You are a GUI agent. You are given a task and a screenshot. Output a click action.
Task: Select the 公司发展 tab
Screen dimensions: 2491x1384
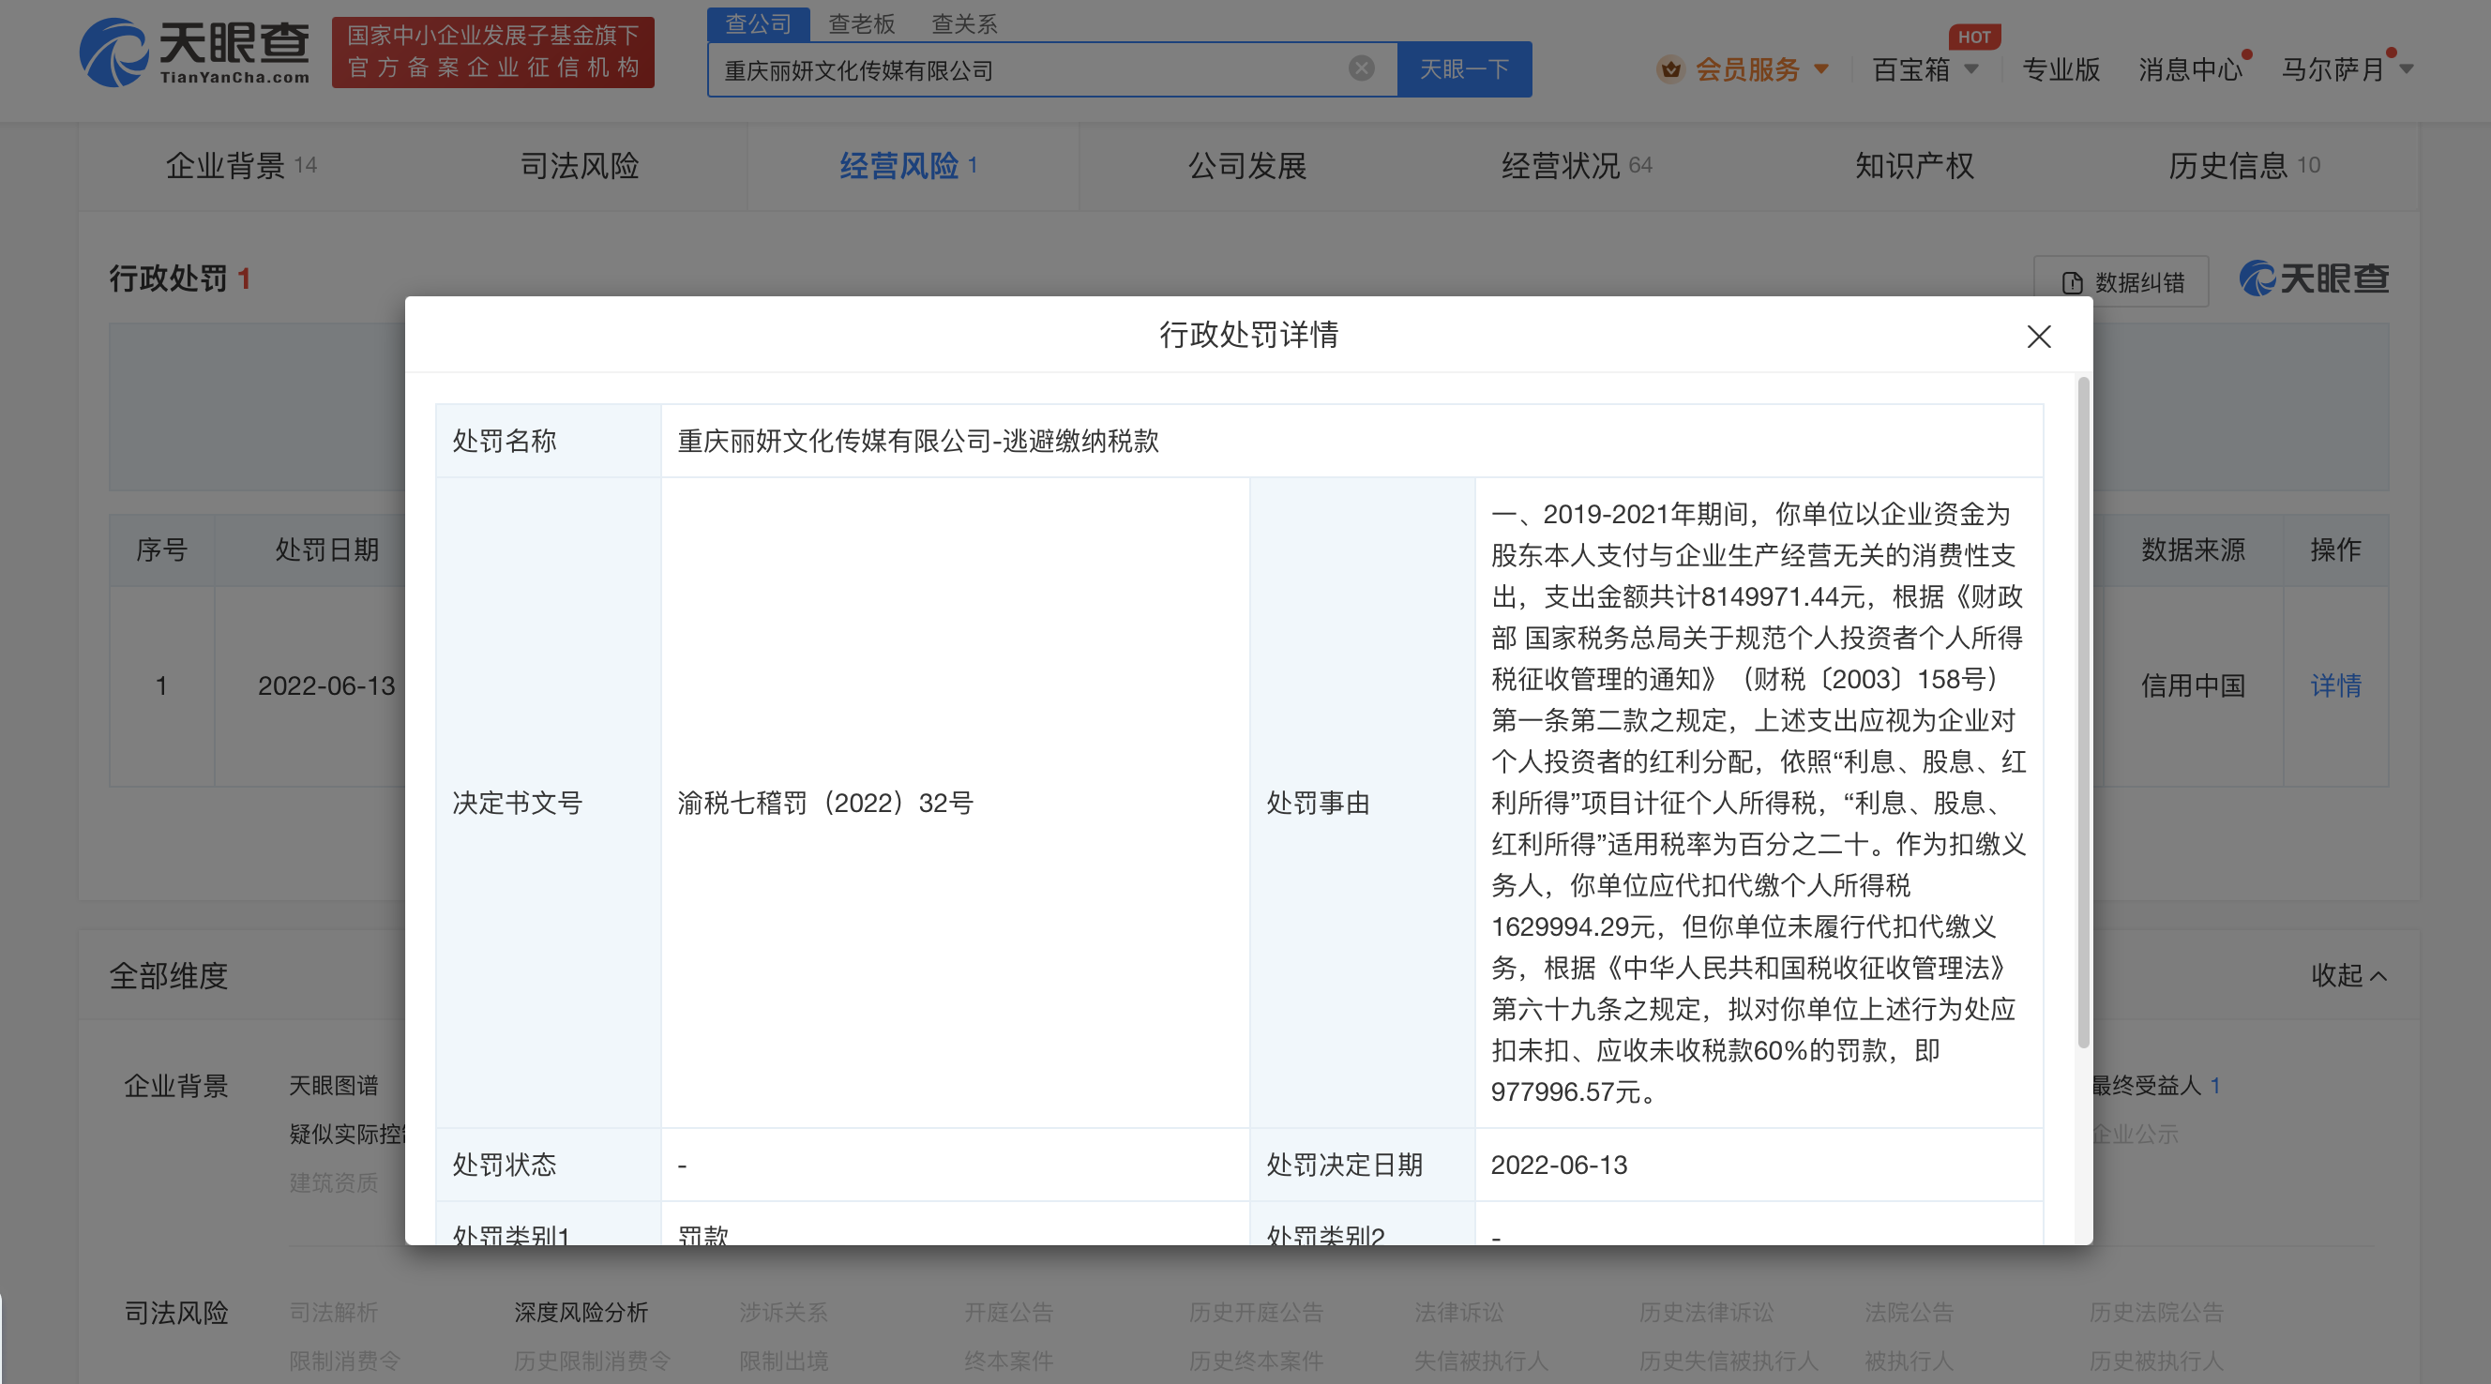1246,165
